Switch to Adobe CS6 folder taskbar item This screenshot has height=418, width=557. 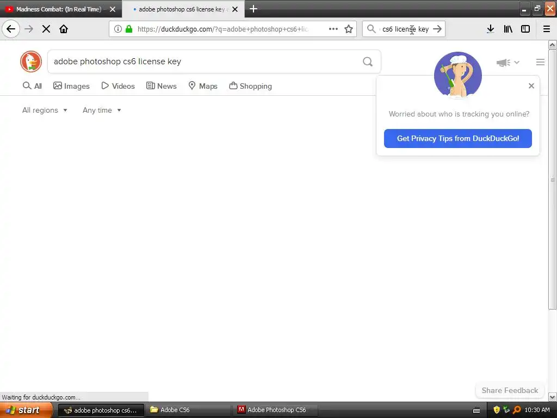point(188,410)
